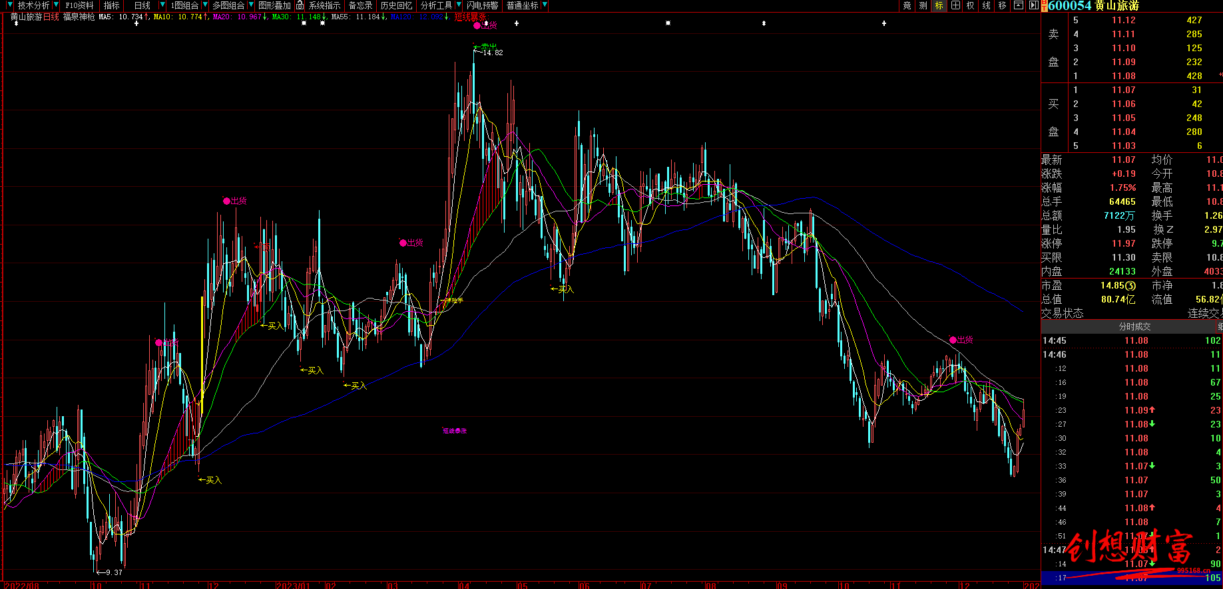Click the first info marker at top-left of chart

[17, 23]
